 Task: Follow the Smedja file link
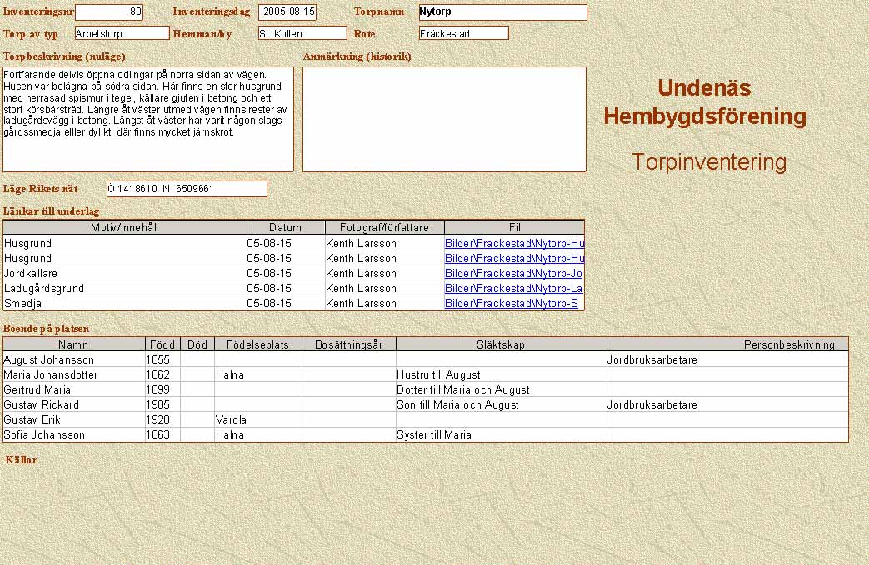pos(511,303)
